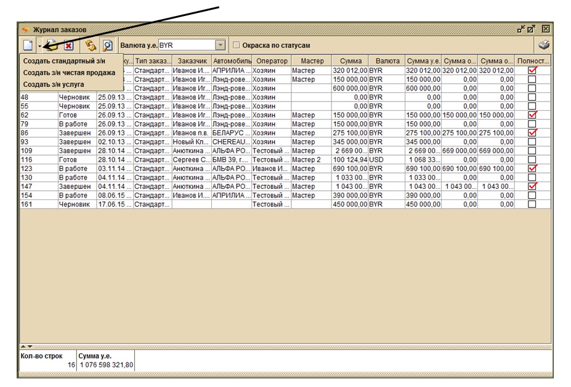Select customer Иванов п.в. cell
Viewport: 571px width, 387px height.
[x=192, y=133]
